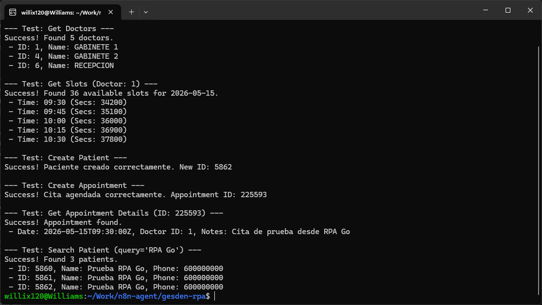Viewport: 542px width, 305px height.
Task: Click the '--- Test: Get Doctors ---' line
Action: (x=59, y=29)
